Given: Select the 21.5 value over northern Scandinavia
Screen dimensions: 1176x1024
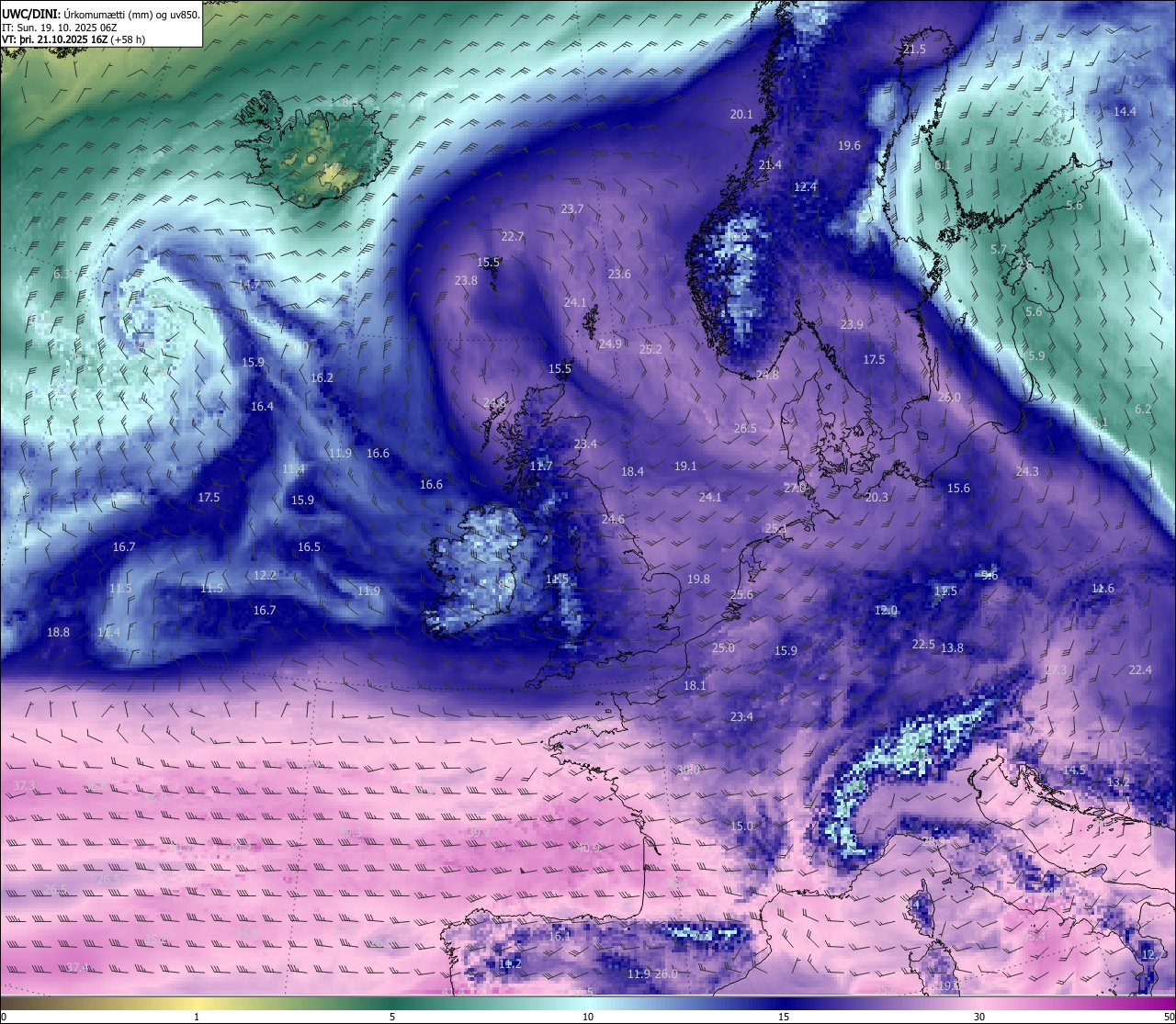Looking at the screenshot, I should [x=914, y=50].
